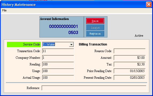Click the Amount field showing $5.00

coord(130,58)
